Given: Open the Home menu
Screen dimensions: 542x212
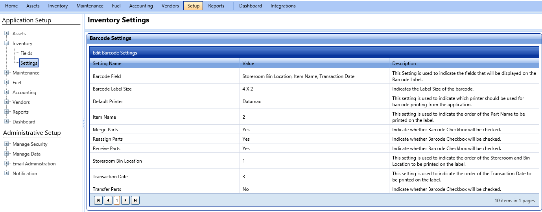Looking at the screenshot, I should [11, 6].
